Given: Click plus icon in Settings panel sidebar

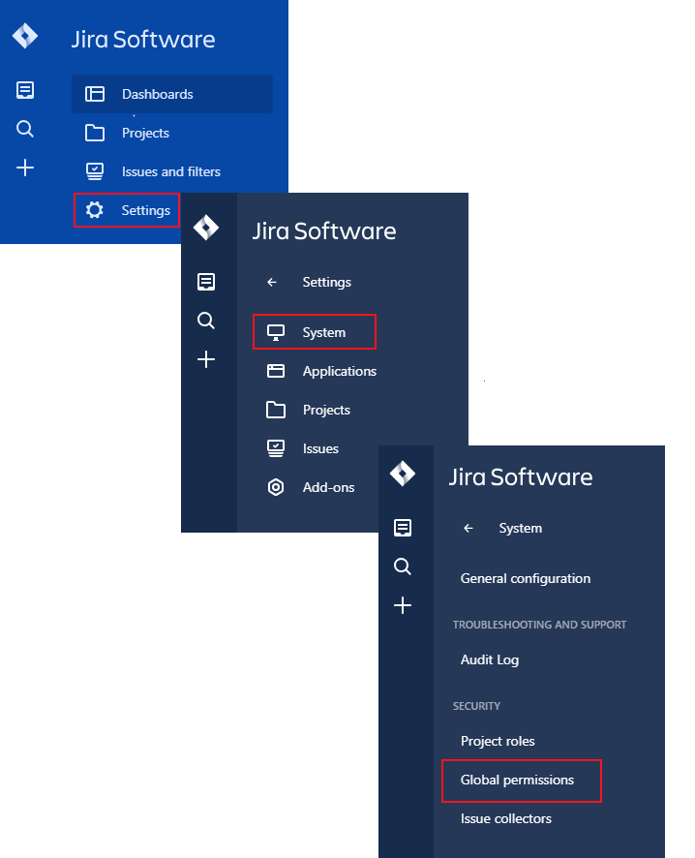Looking at the screenshot, I should coord(206,359).
